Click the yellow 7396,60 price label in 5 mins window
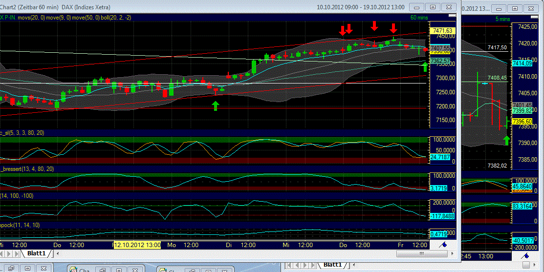 coord(522,121)
